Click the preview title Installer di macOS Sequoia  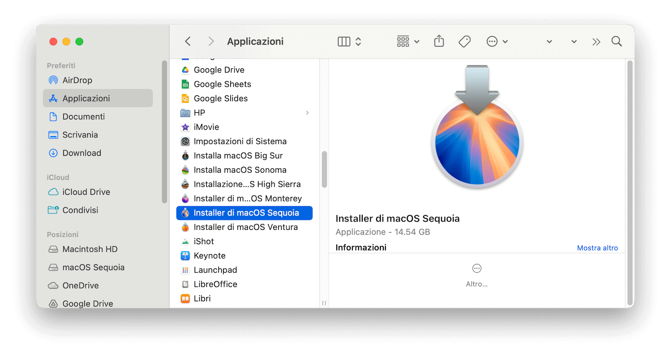[x=398, y=219]
